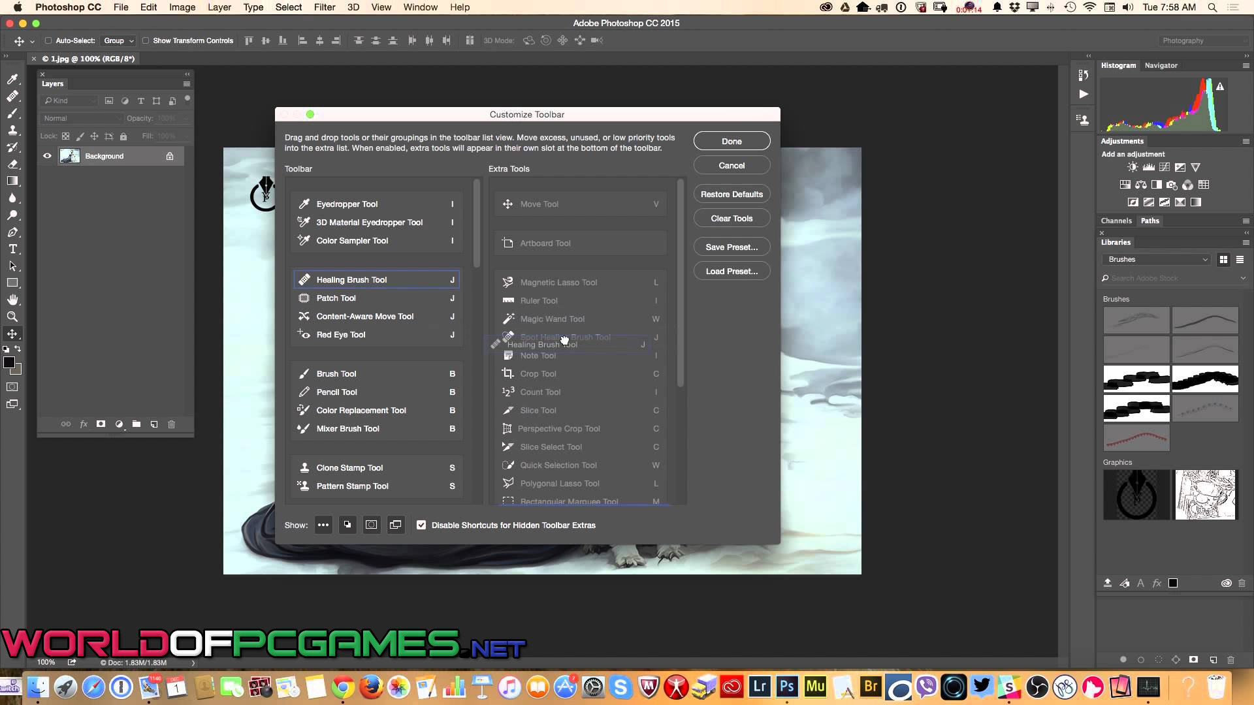Click the Restore Defaults button

pos(731,193)
